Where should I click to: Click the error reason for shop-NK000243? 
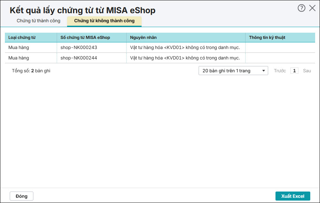click(185, 48)
